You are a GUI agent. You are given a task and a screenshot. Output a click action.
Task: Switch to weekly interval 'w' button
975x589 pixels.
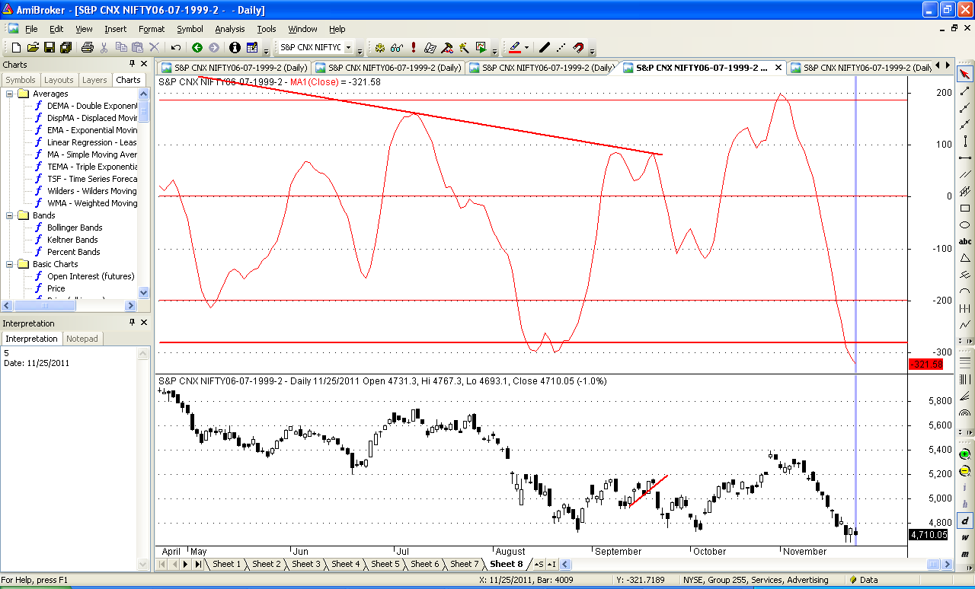pyautogui.click(x=965, y=537)
